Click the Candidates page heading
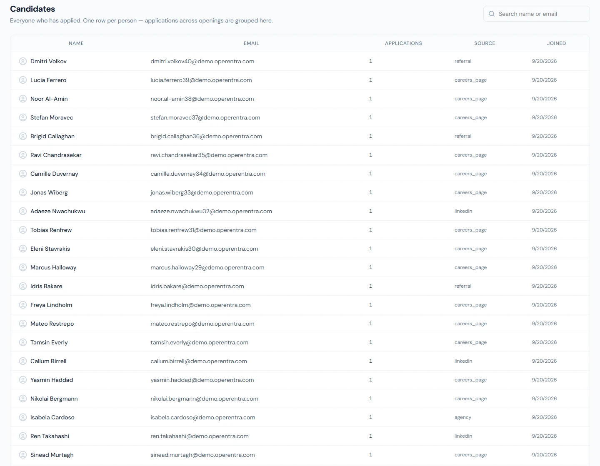This screenshot has height=466, width=600. [x=32, y=9]
